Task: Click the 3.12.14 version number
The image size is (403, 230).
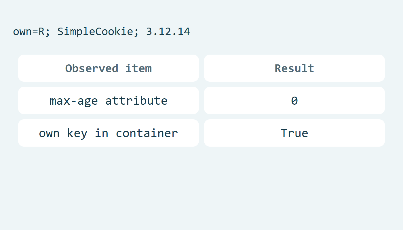Action: pyautogui.click(x=168, y=31)
